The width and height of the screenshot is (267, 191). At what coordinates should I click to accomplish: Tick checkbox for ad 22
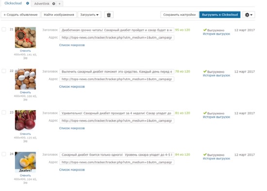point(4,71)
